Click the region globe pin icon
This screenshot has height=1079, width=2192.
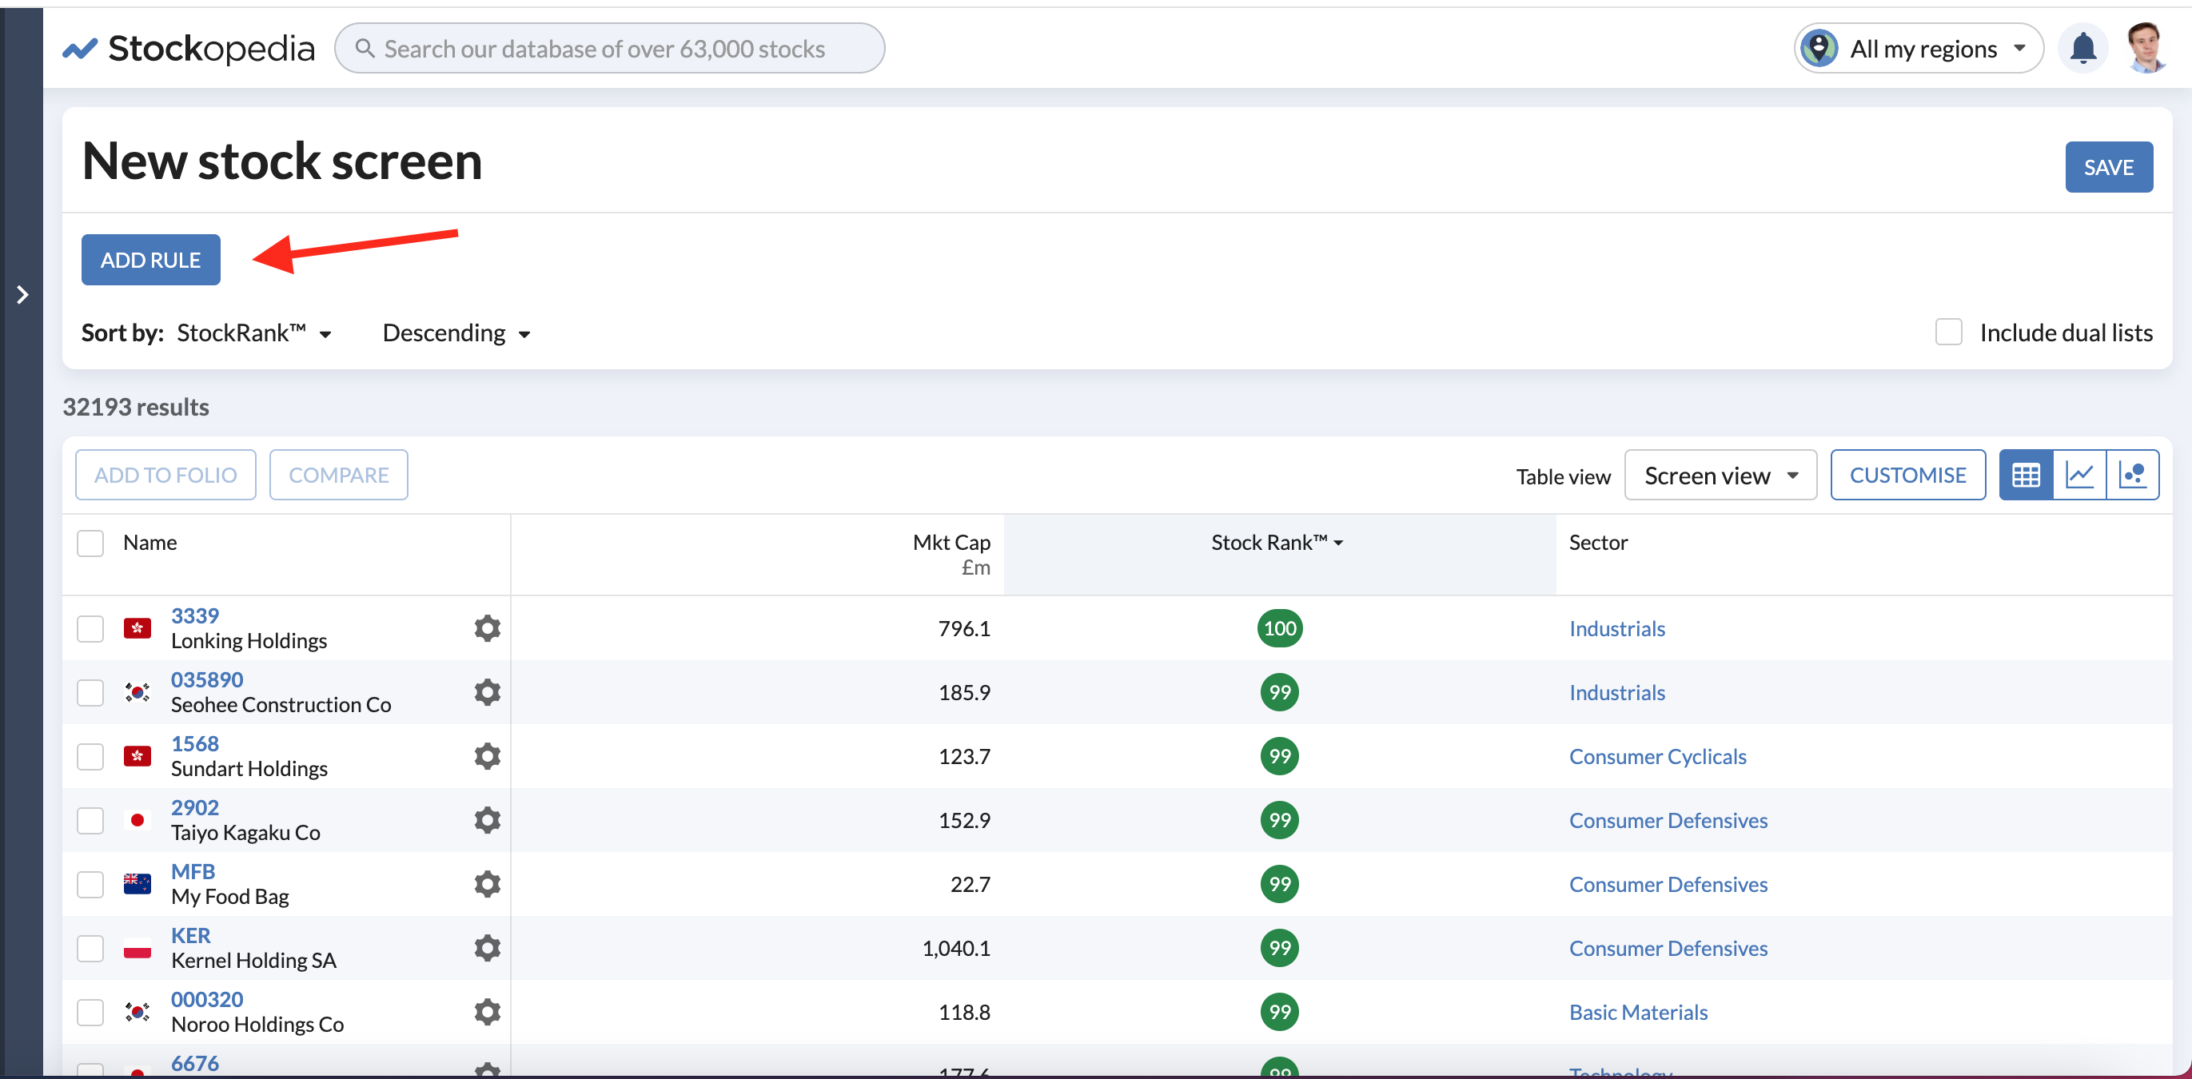pos(1819,49)
